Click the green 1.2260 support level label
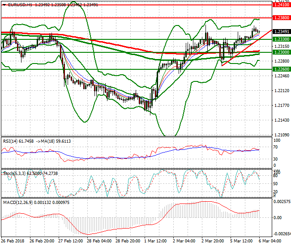Screen dimensions: 291x246 pyautogui.click(x=281, y=69)
